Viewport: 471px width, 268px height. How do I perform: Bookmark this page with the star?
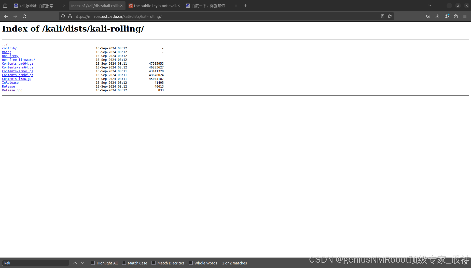pyautogui.click(x=390, y=16)
